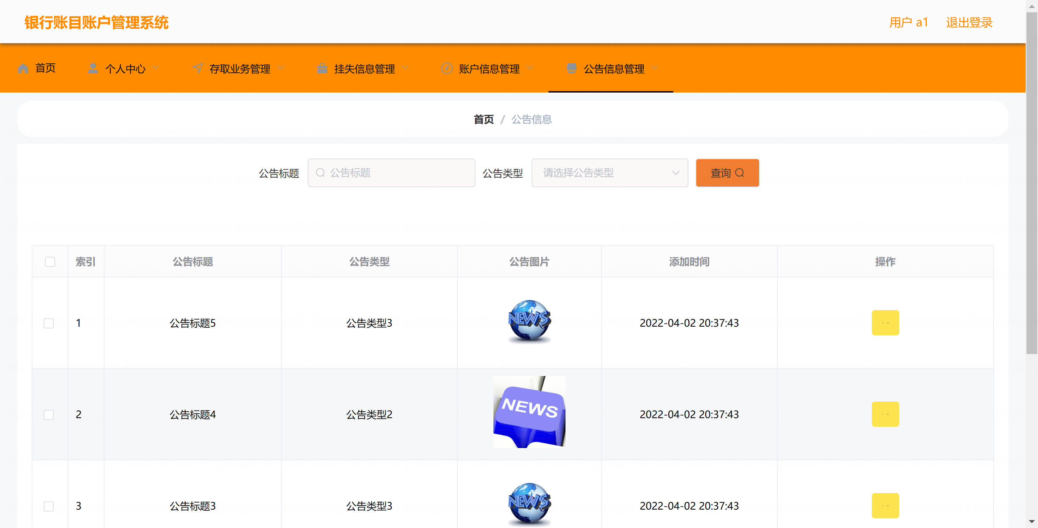Click the compass icon beside 账户信息管理
This screenshot has height=528, width=1038.
447,68
